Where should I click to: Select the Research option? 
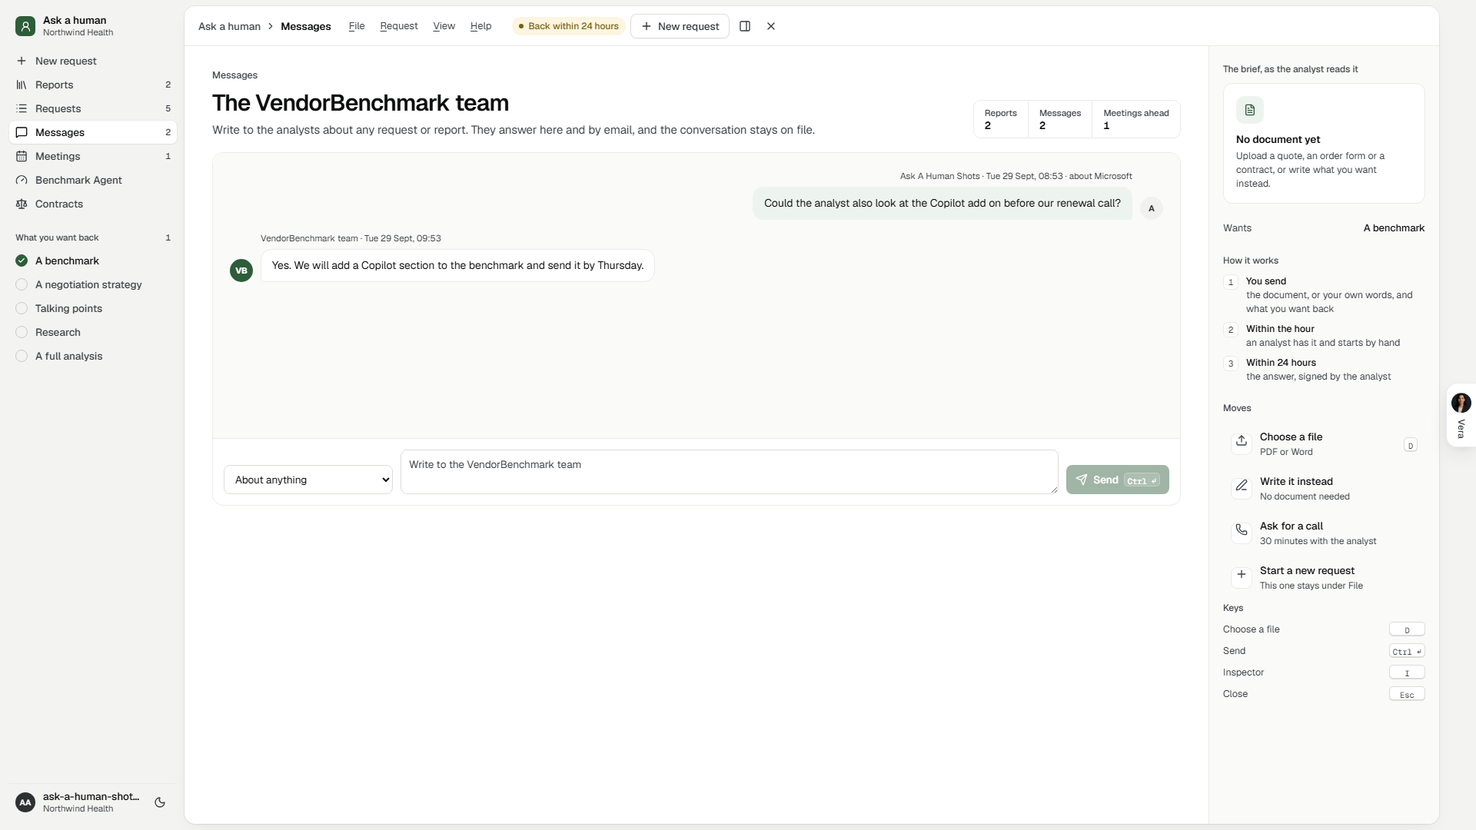(x=93, y=332)
